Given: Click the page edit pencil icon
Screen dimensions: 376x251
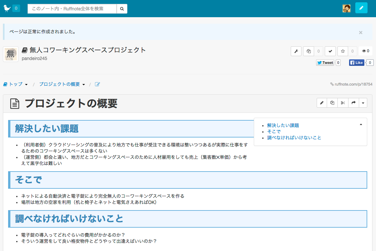Looking at the screenshot, I should tap(322, 103).
